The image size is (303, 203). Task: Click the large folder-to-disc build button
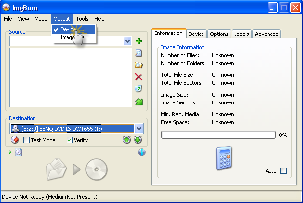(x=77, y=169)
